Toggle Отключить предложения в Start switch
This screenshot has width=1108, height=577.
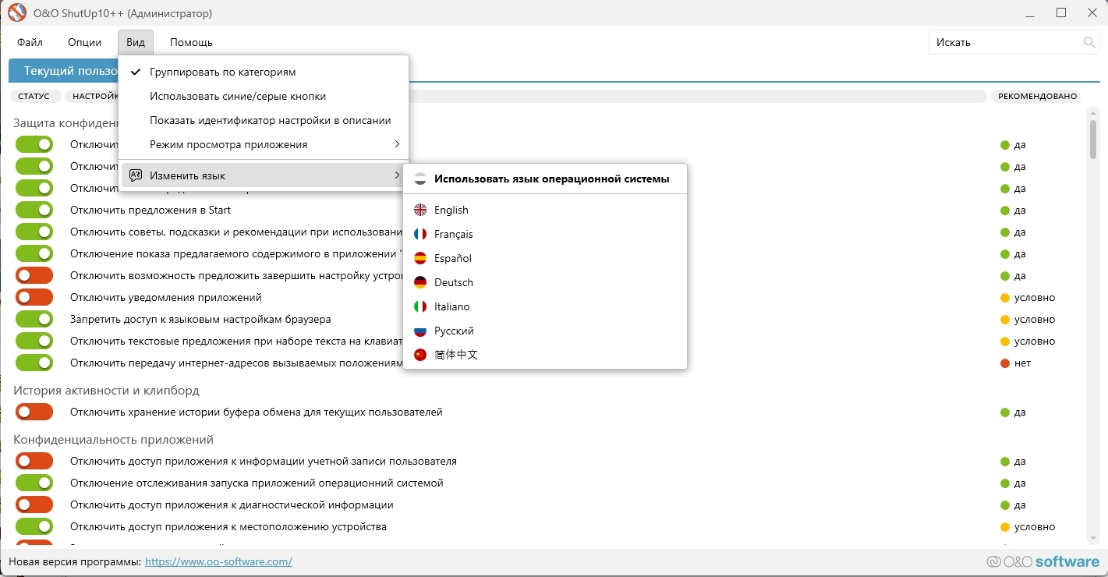pyautogui.click(x=34, y=210)
